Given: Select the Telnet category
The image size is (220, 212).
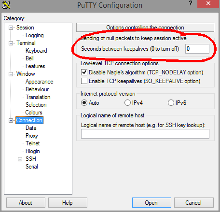Looking at the screenshot, I should pos(33,143).
